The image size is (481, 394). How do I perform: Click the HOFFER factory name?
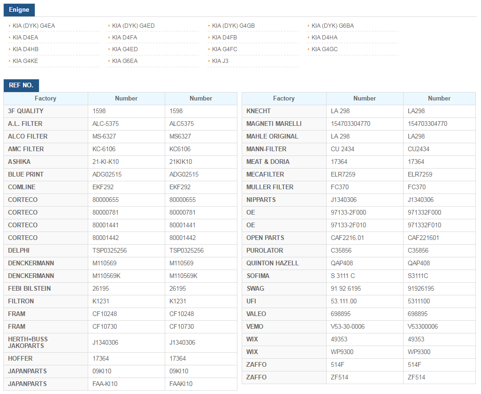coord(20,359)
